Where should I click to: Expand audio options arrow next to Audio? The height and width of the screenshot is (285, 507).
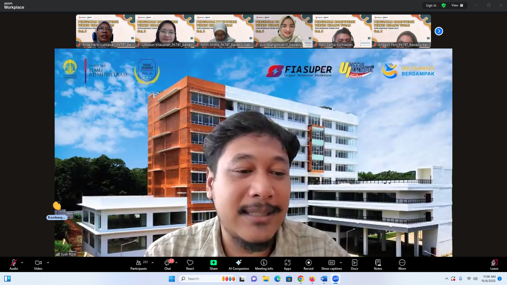pos(22,263)
